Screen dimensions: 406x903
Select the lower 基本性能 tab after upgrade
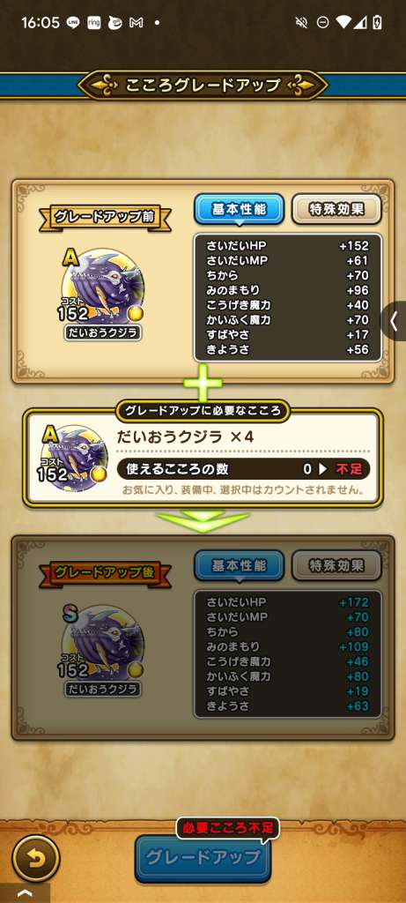[240, 565]
